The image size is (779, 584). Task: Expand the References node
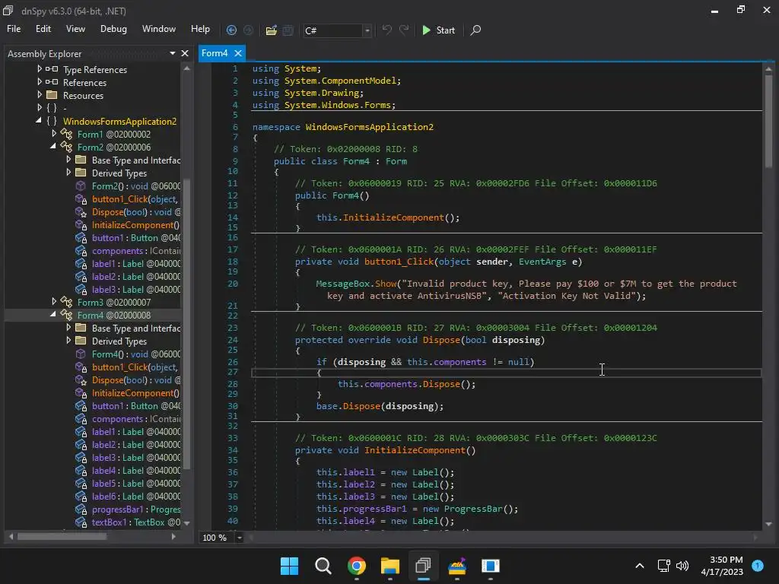[x=40, y=82]
